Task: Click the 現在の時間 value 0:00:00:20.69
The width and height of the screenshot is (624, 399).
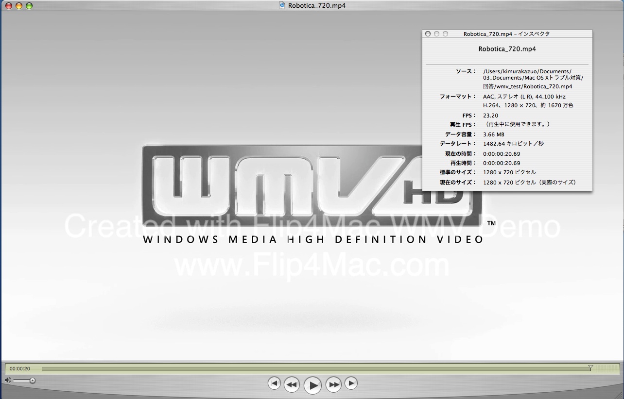Action: 502,154
